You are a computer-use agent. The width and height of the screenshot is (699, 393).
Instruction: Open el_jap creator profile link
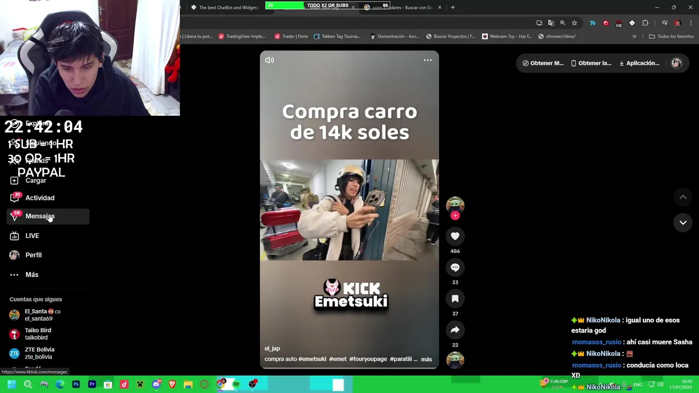click(x=272, y=348)
